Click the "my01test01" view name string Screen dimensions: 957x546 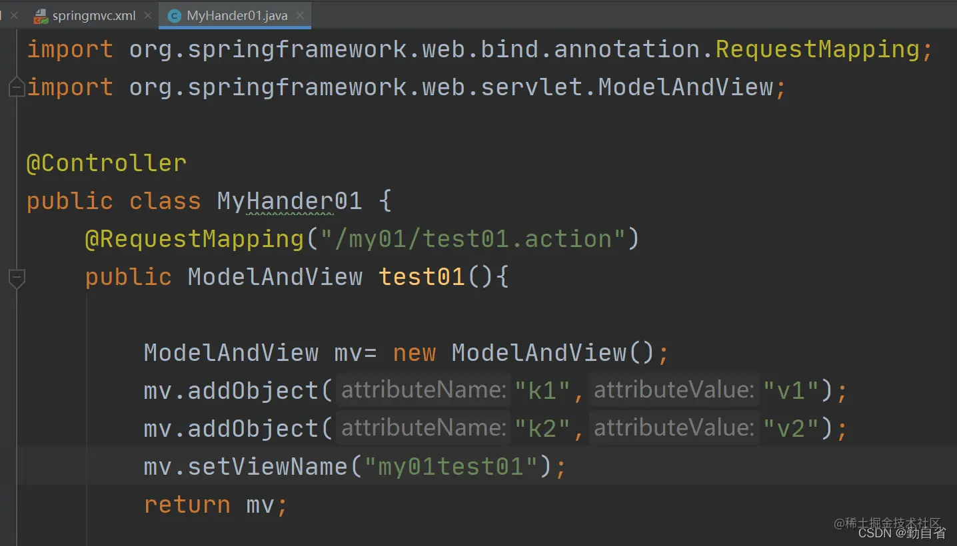(x=451, y=467)
